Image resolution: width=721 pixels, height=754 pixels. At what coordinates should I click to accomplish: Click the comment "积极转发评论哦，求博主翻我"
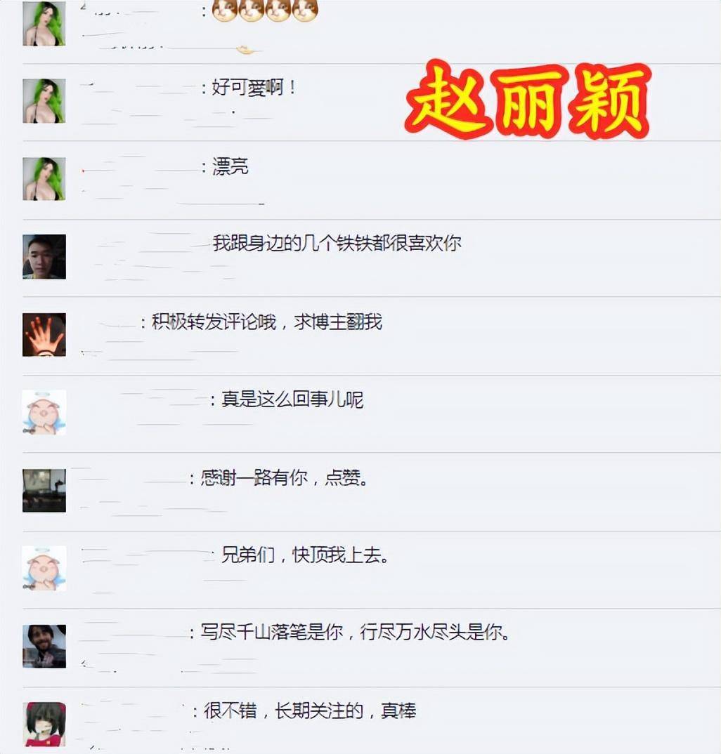267,322
